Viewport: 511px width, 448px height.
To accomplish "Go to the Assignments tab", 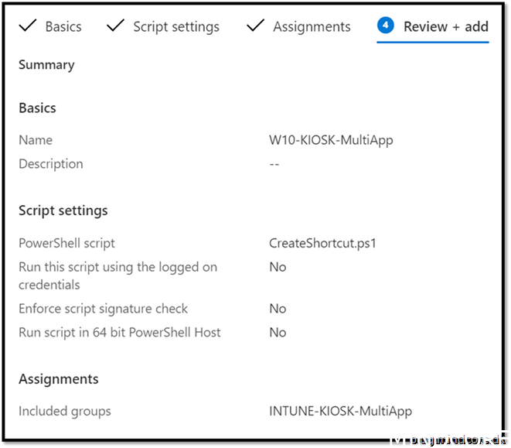I will pyautogui.click(x=311, y=26).
